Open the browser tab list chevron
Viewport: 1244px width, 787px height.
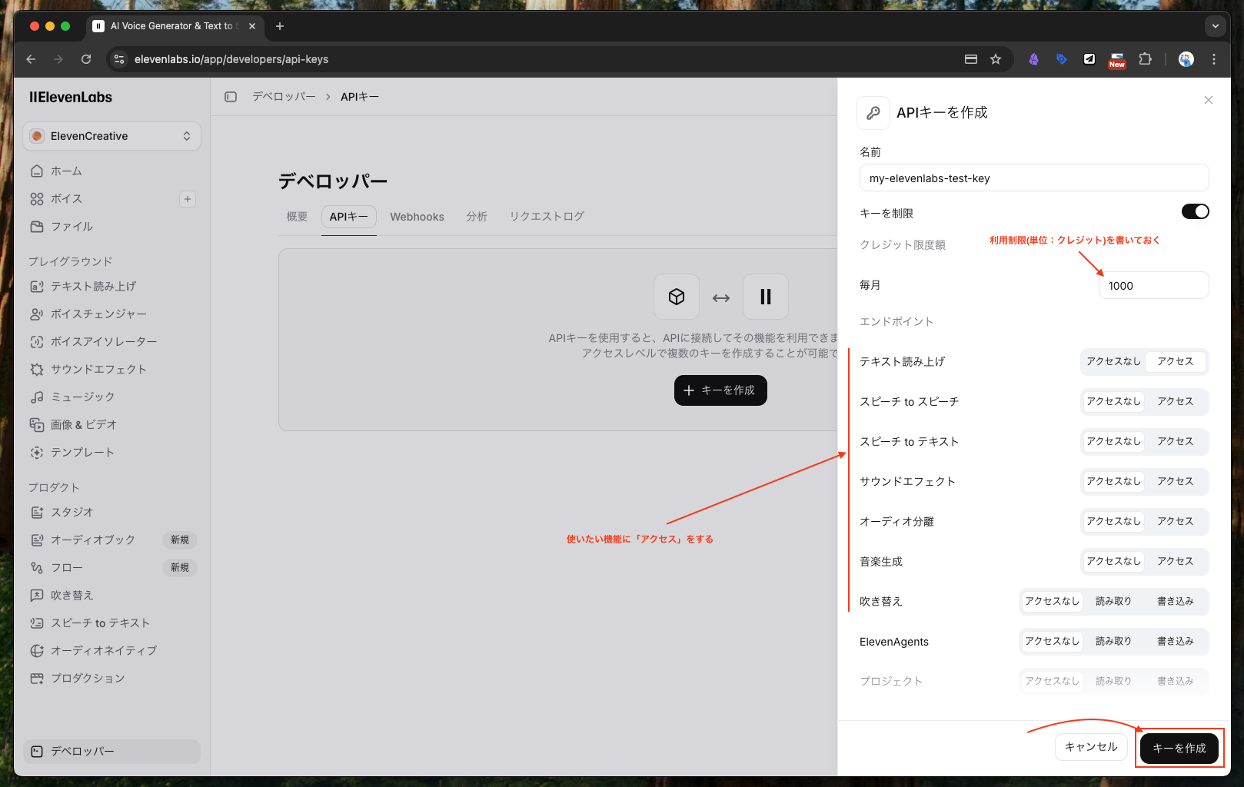pyautogui.click(x=1215, y=26)
